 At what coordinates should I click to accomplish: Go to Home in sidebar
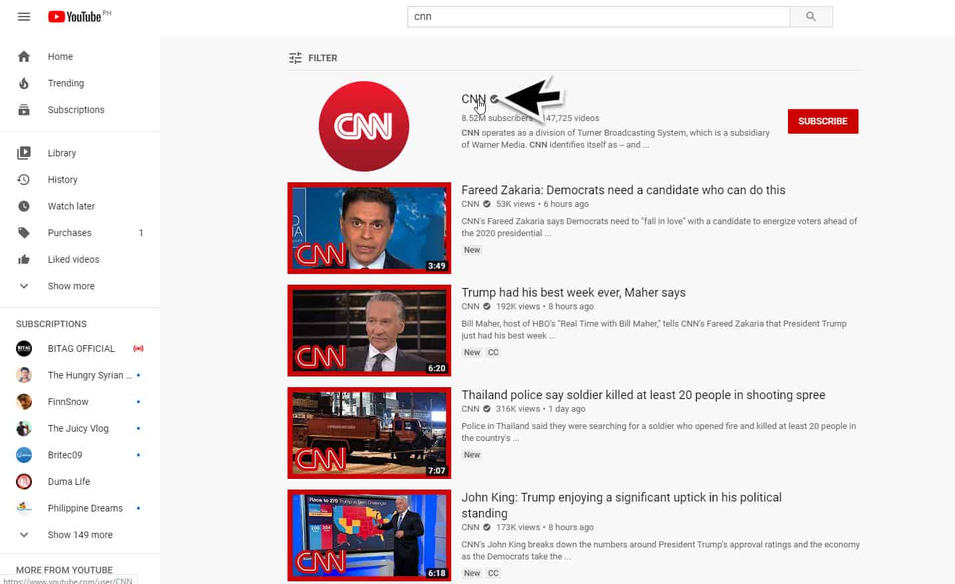[x=80, y=57]
